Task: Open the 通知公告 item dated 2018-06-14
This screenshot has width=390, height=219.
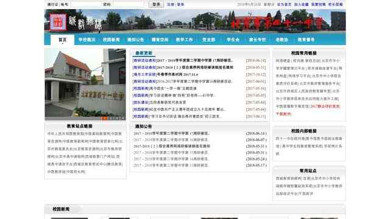Action: [x=172, y=134]
